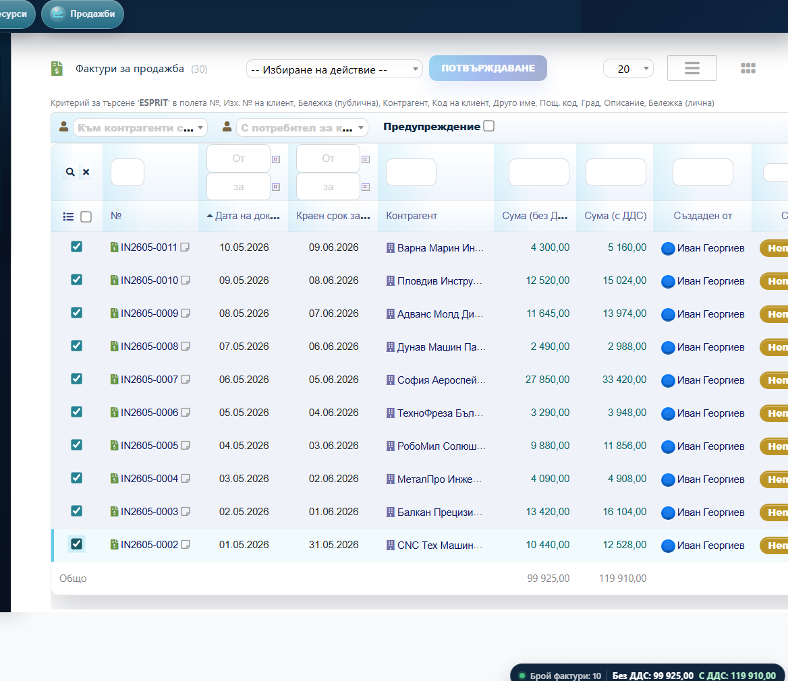Open calendar picker for first date filter
The image size is (788, 681).
[276, 159]
